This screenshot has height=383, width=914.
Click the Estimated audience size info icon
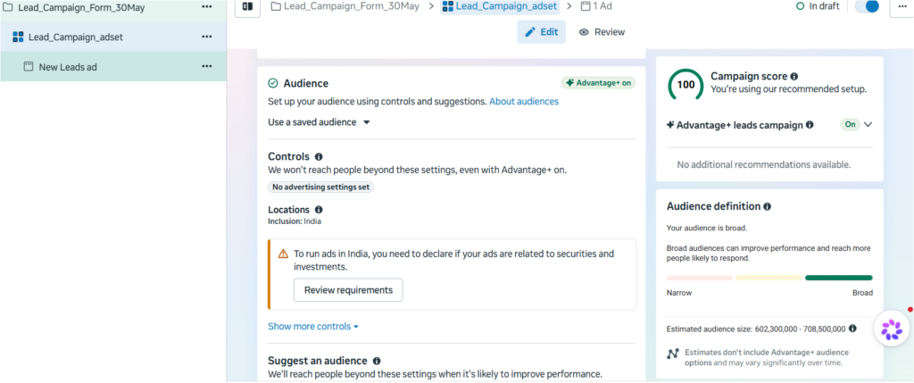pyautogui.click(x=852, y=329)
